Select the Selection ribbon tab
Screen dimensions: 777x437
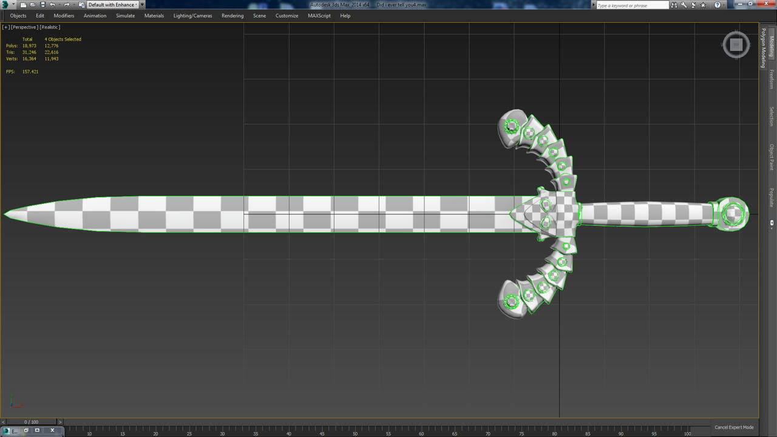(x=772, y=116)
